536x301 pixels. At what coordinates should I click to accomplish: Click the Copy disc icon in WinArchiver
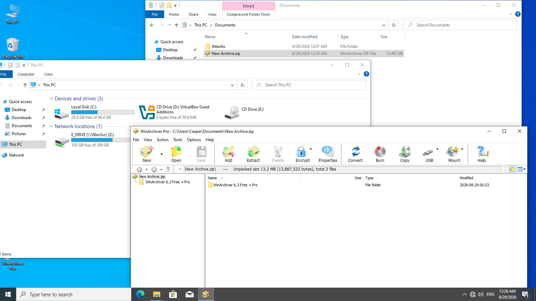[x=405, y=152]
